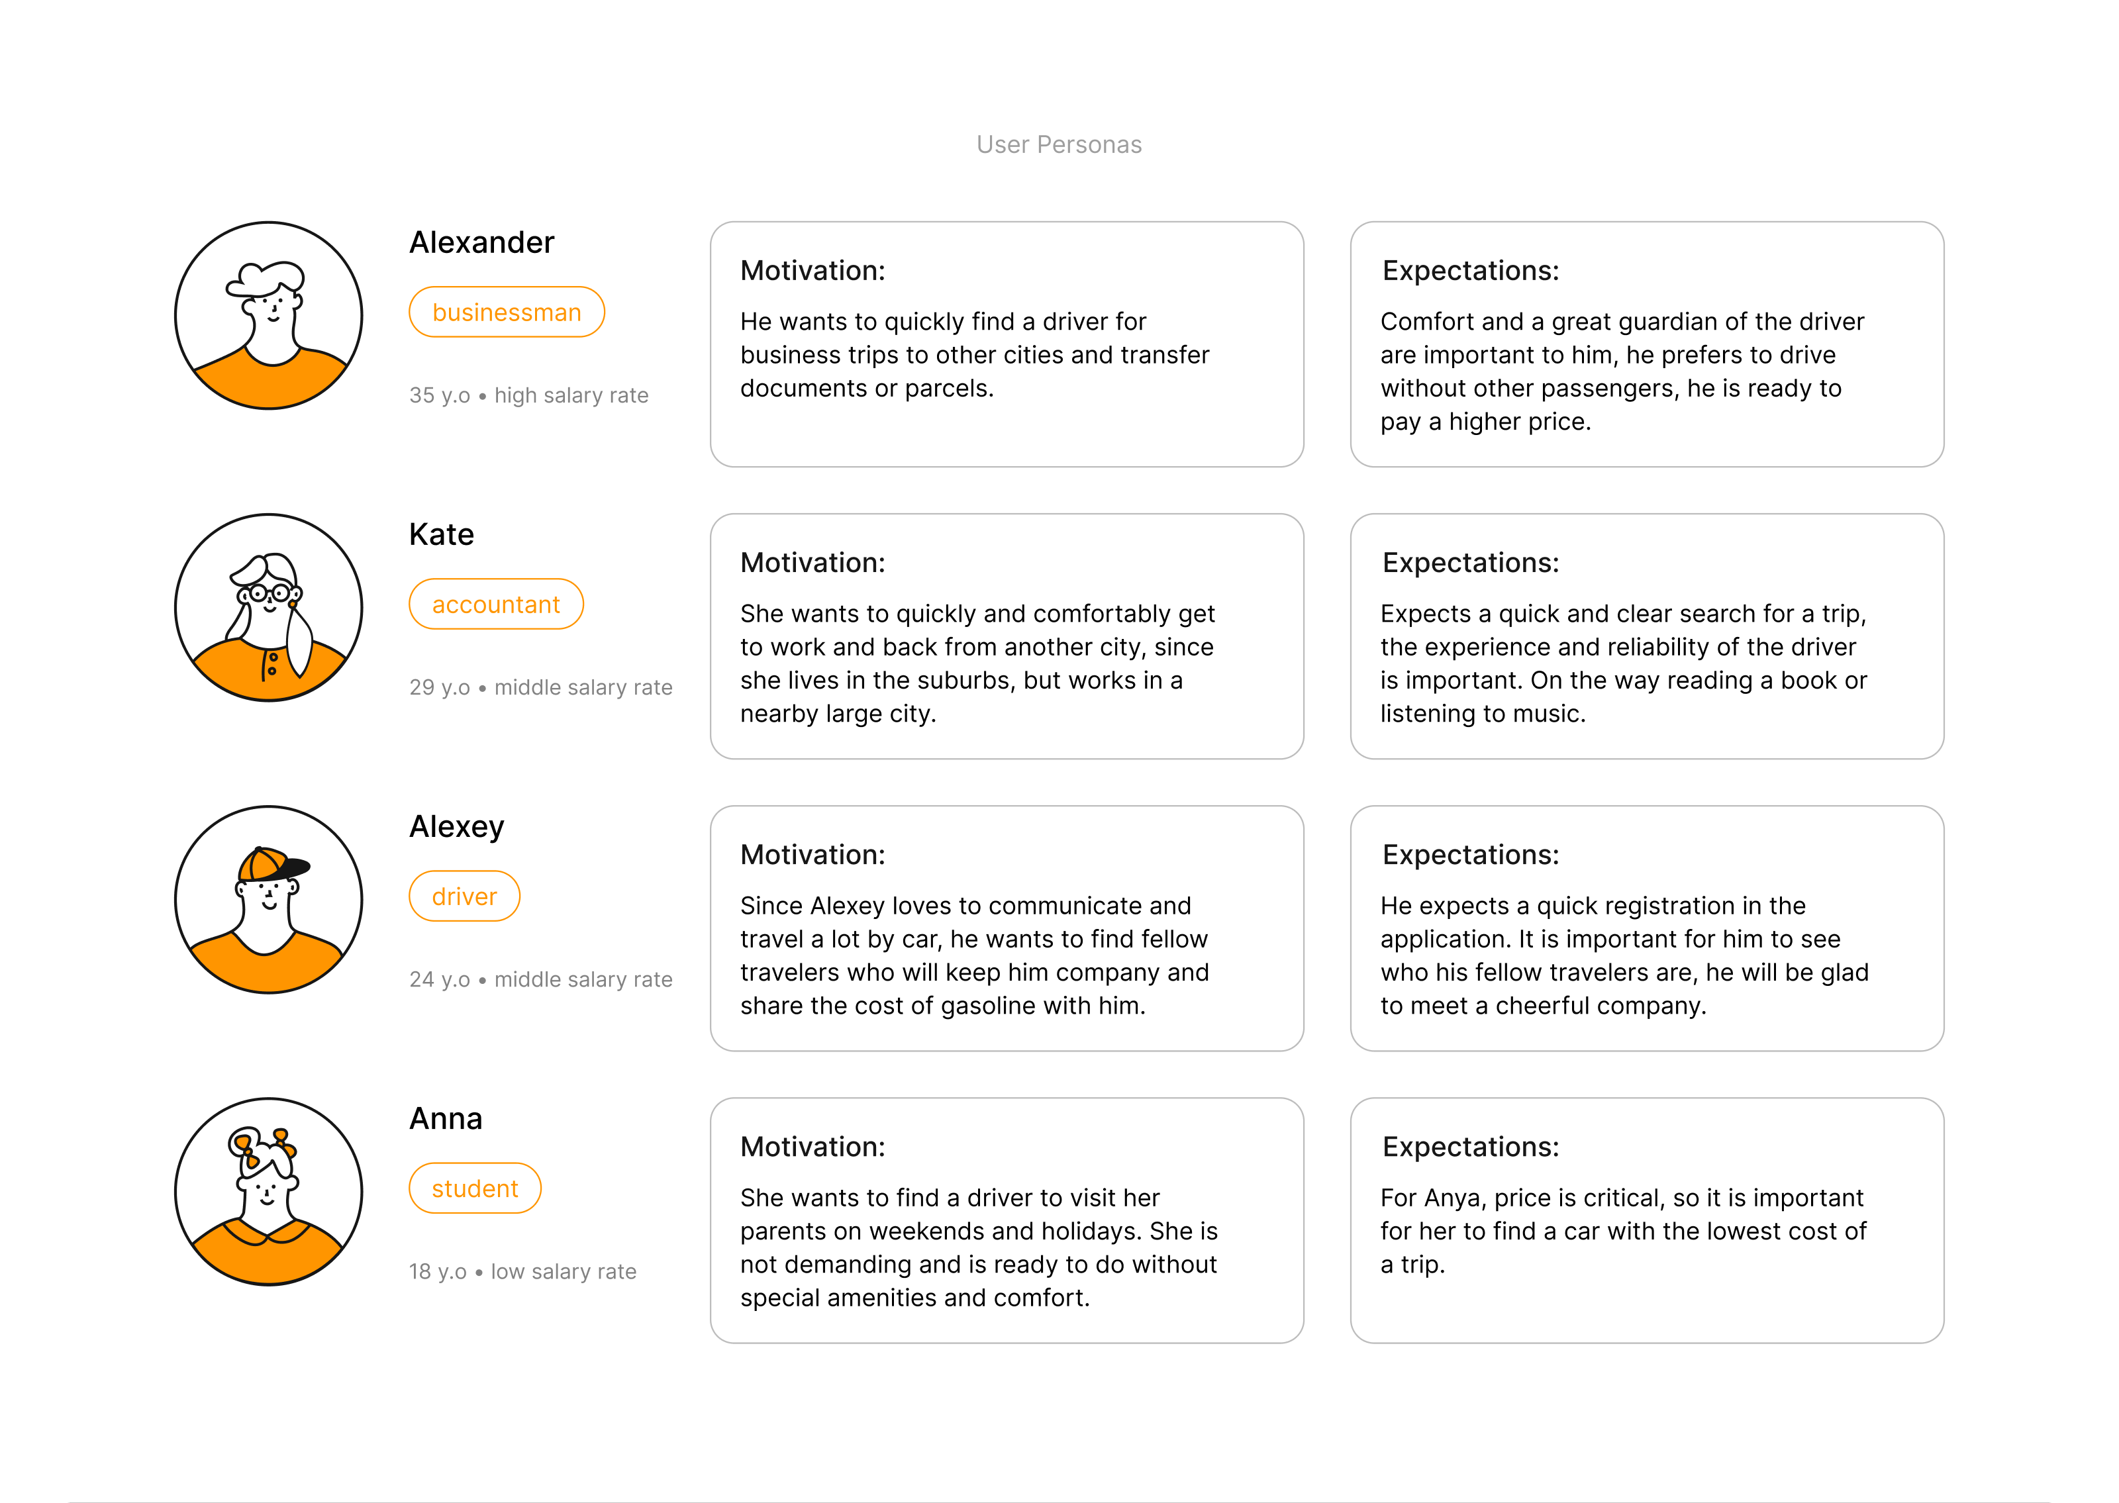Open Alexander's Expectations card
This screenshot has height=1503, width=2119.
[x=1646, y=344]
